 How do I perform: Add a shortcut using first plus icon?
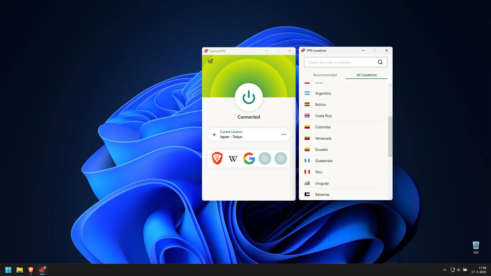click(x=265, y=158)
